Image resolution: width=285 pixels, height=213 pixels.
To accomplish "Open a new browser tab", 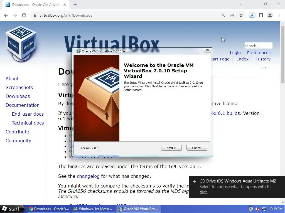I will pyautogui.click(x=75, y=5).
